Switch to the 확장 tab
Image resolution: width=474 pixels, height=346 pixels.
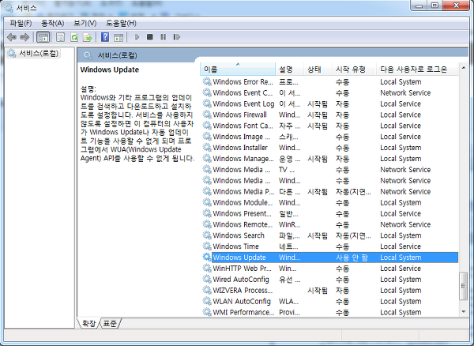coord(88,323)
